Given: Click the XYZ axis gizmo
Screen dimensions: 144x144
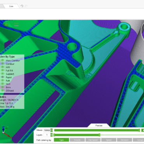Looking at the screenshot, I should [6, 132].
